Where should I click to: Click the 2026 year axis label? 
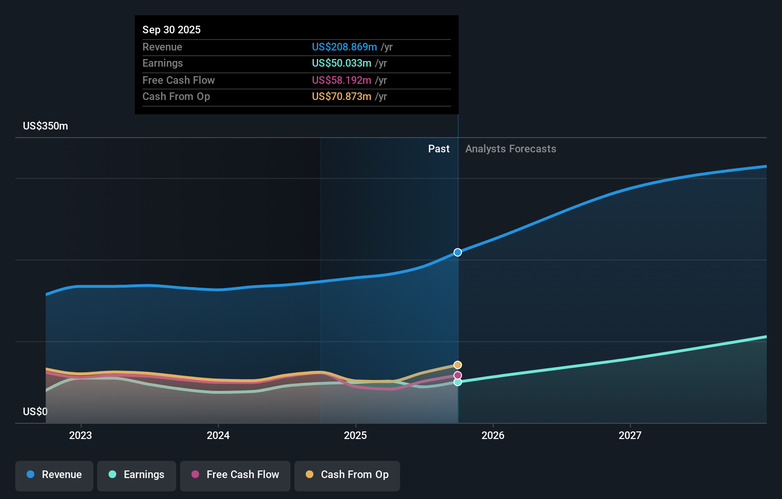tap(493, 435)
